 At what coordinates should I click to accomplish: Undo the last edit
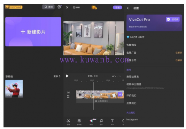click(x=114, y=76)
